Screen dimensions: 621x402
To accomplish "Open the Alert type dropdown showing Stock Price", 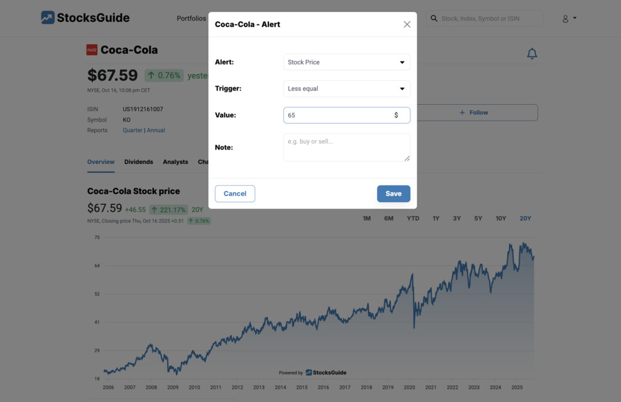I will tap(346, 62).
